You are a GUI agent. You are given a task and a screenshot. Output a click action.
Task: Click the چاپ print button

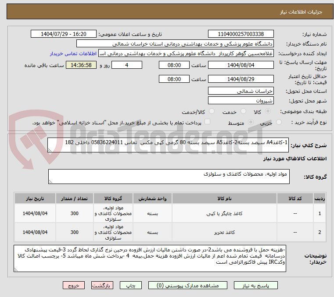click(x=131, y=285)
